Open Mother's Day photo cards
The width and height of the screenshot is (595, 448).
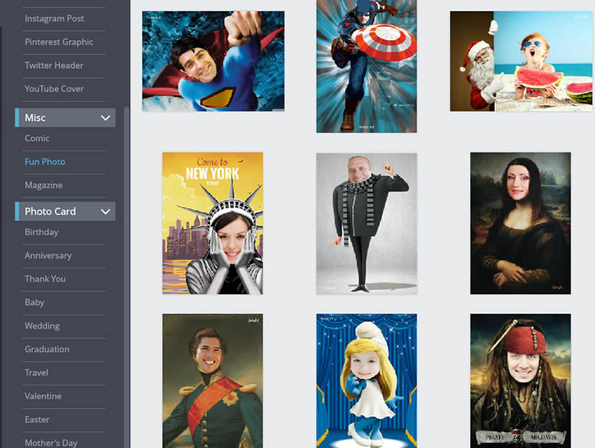click(51, 443)
